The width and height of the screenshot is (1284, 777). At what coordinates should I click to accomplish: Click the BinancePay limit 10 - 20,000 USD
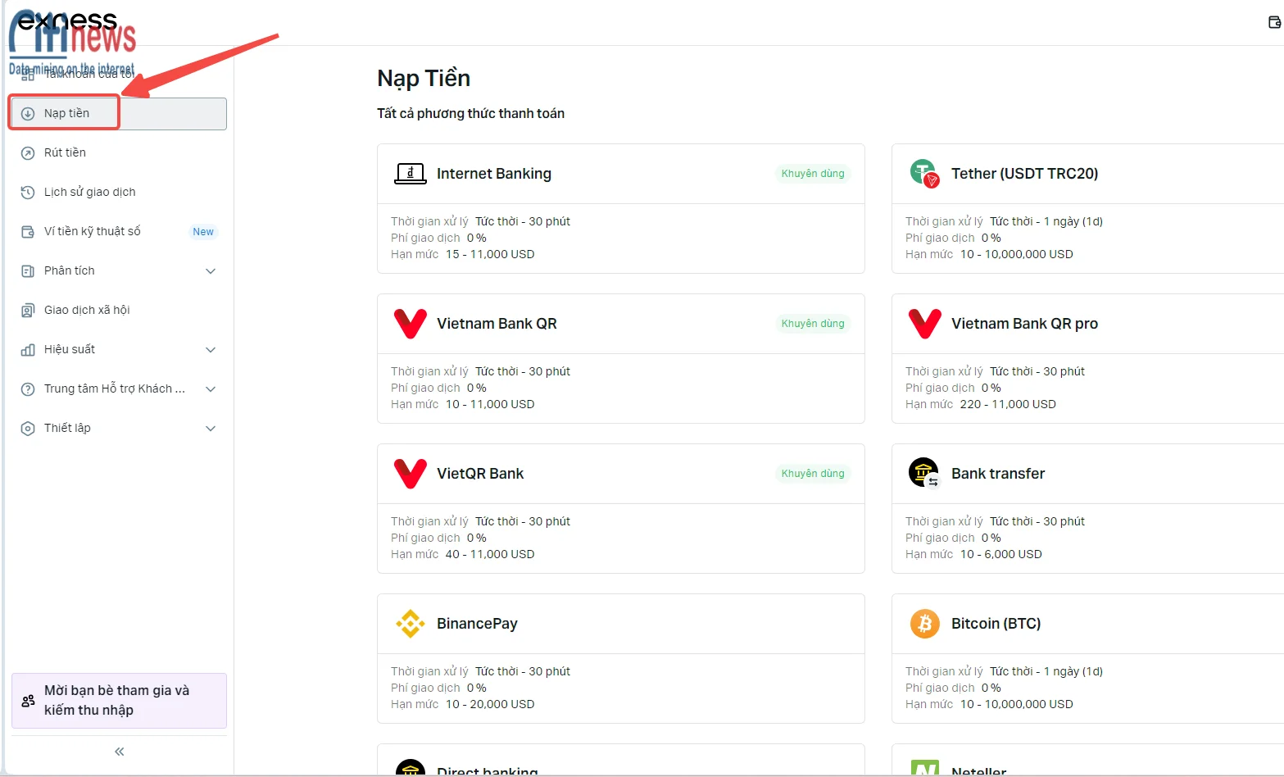coord(490,704)
